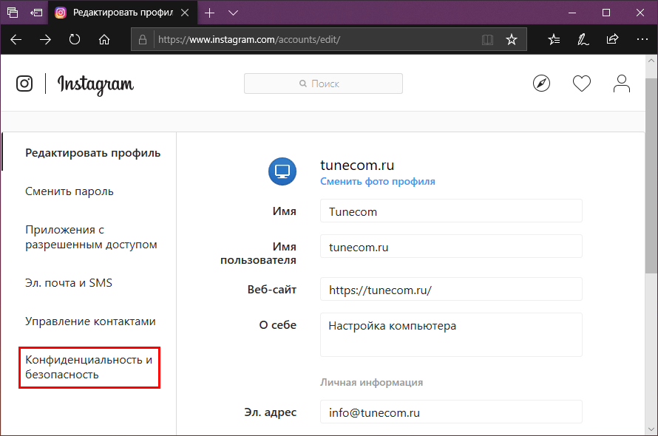
Task: Open Explore compass icon
Action: click(x=541, y=83)
